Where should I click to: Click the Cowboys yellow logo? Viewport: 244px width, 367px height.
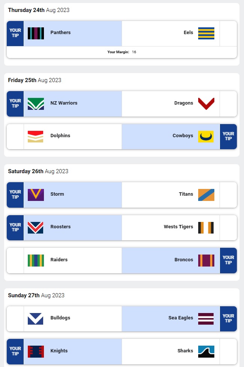pos(206,136)
